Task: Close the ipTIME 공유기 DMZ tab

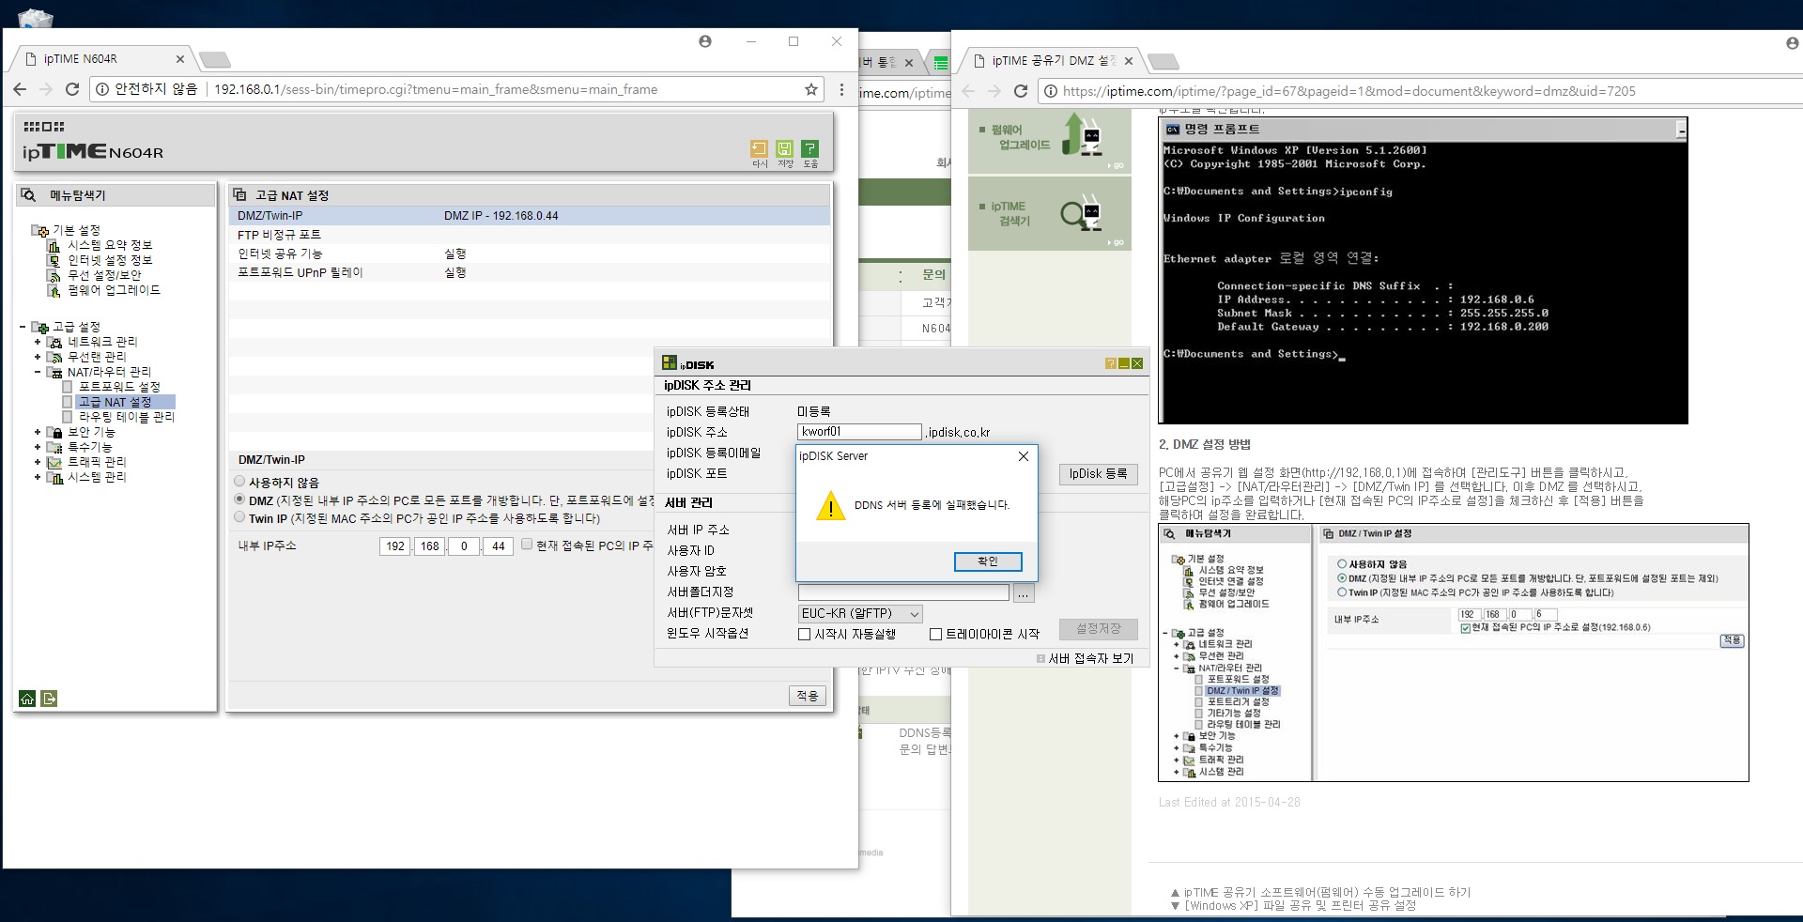Action: point(1129,61)
